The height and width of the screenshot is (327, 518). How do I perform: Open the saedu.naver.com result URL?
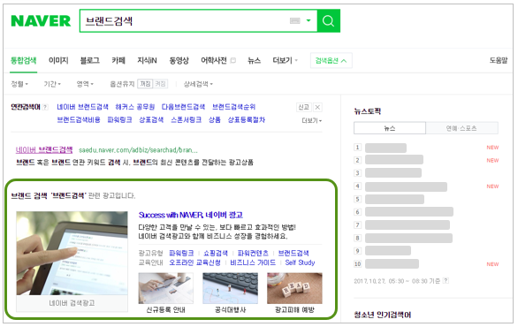click(138, 150)
